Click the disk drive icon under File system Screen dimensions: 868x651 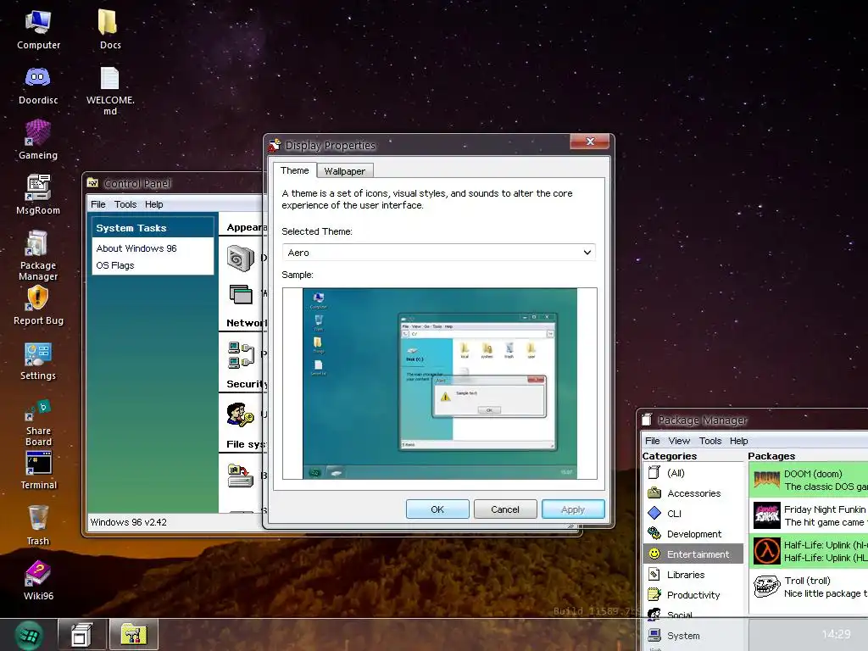click(x=240, y=476)
